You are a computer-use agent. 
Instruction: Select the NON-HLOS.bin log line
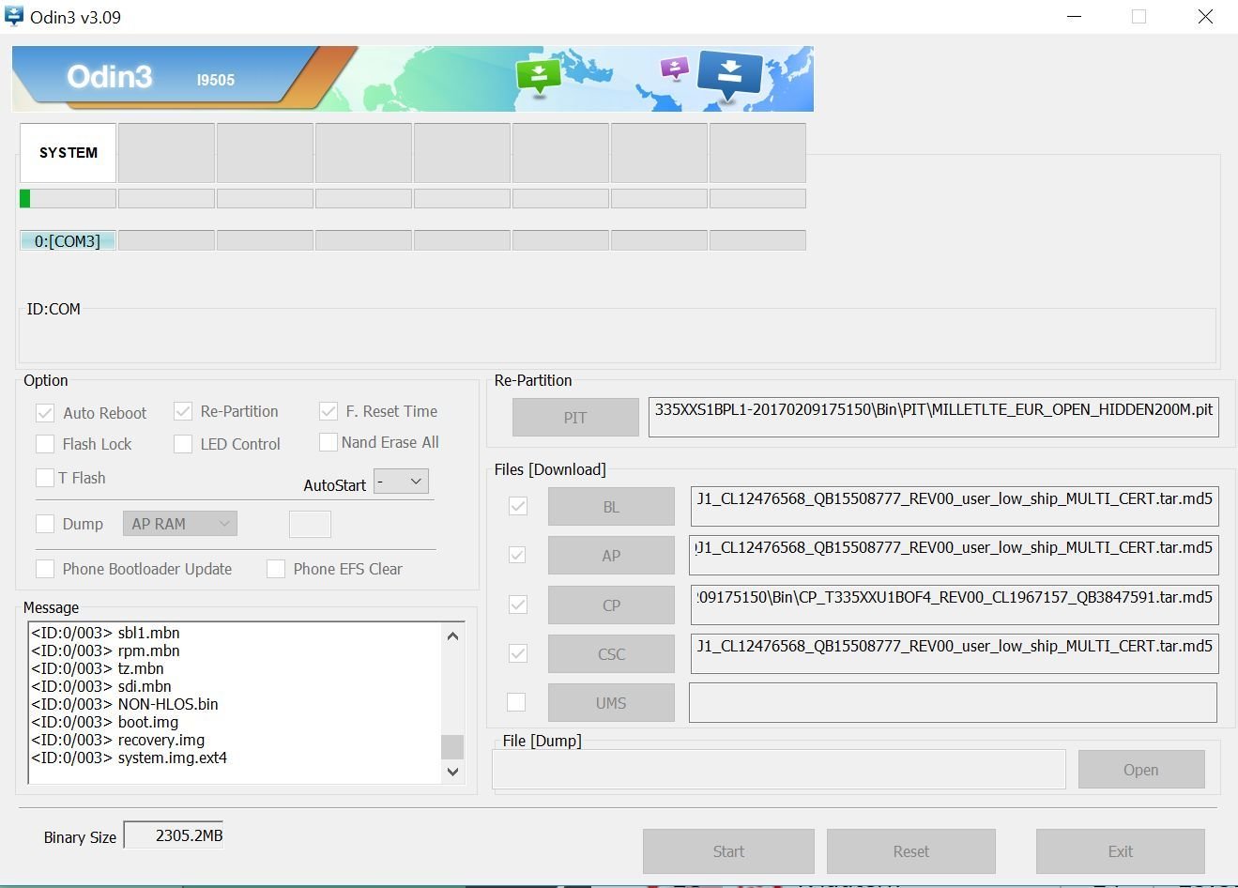[x=125, y=704]
